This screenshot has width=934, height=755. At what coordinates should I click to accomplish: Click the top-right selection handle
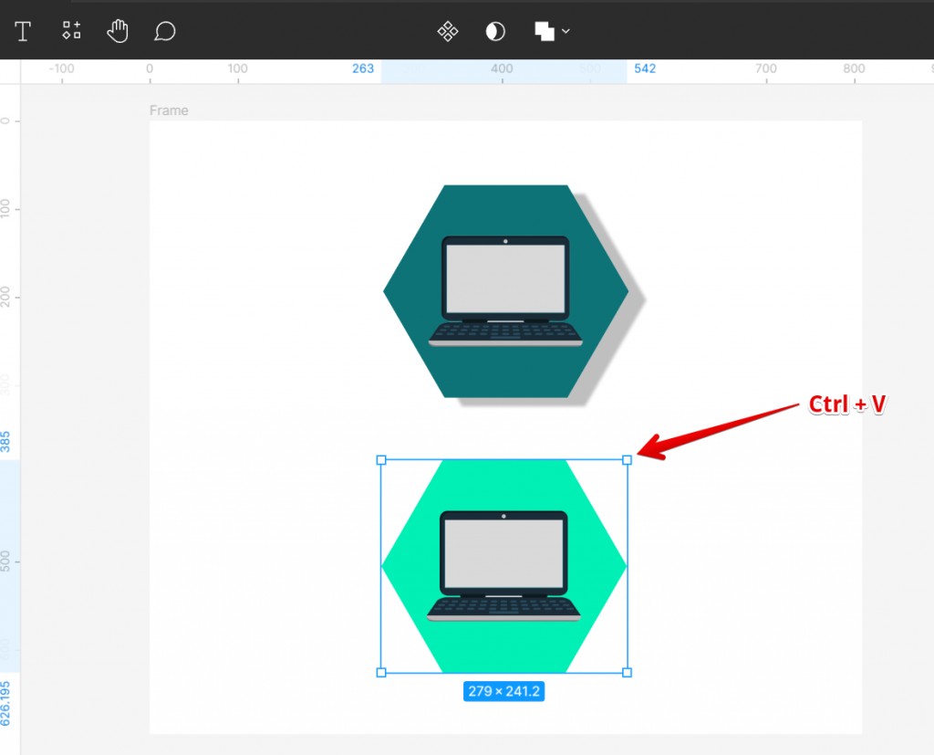click(627, 460)
